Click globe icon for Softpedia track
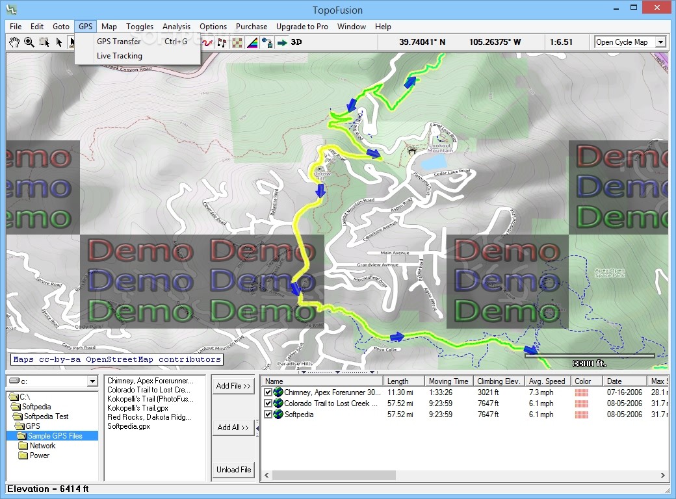Screen dimensions: 676x499 pos(278,415)
